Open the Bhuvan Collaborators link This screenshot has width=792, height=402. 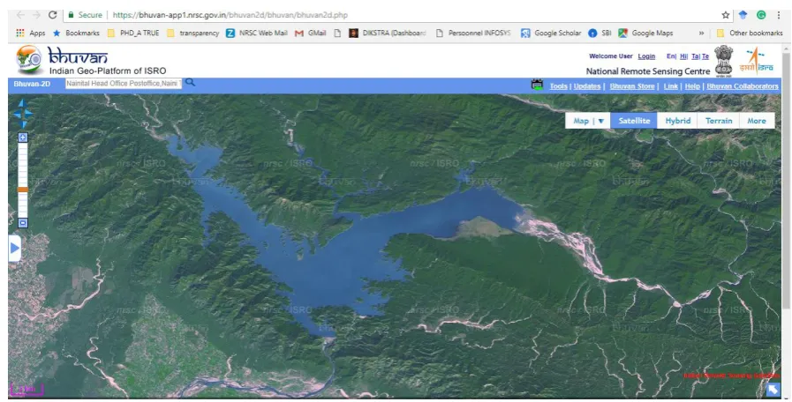click(x=742, y=86)
